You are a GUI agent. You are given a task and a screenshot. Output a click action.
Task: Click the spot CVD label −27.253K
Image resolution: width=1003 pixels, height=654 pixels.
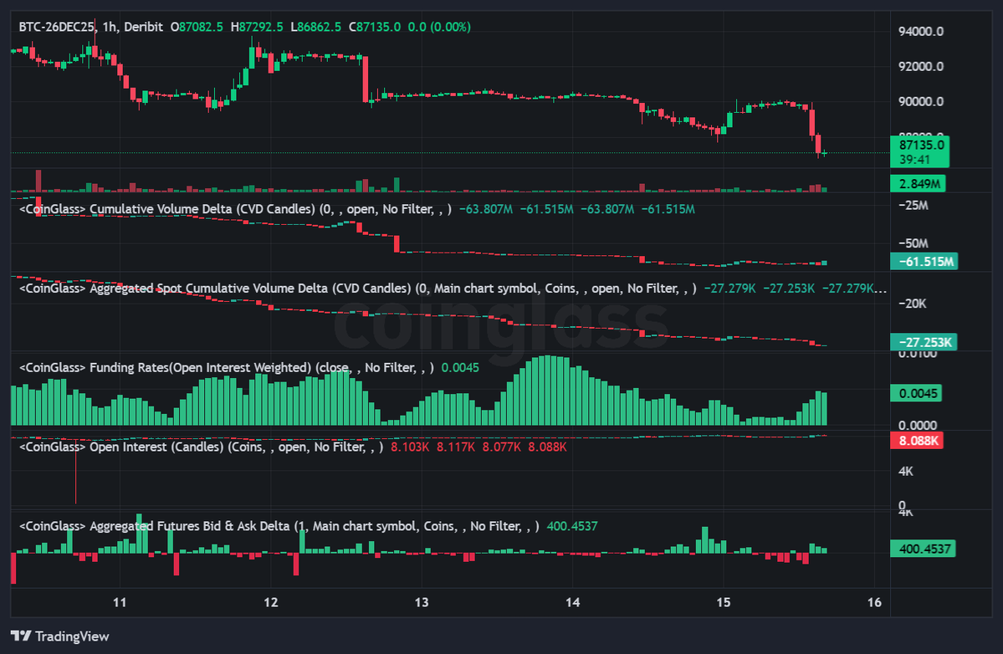[923, 342]
